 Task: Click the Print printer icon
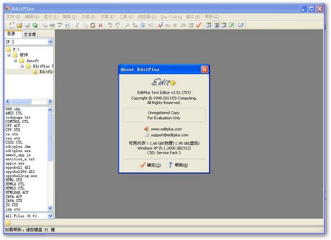52,25
